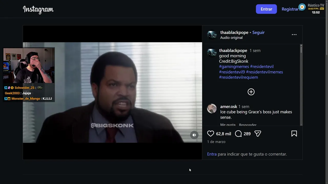This screenshot has height=184, width=328.
Task: Follow thaablackpope with Seguir
Action: coord(258,32)
